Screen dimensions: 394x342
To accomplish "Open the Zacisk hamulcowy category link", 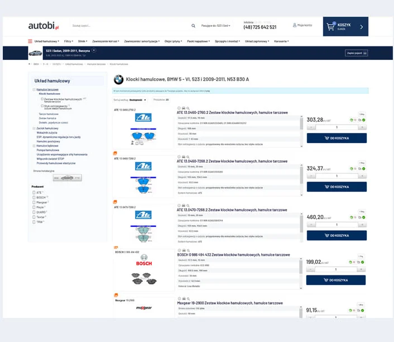I will (47, 129).
